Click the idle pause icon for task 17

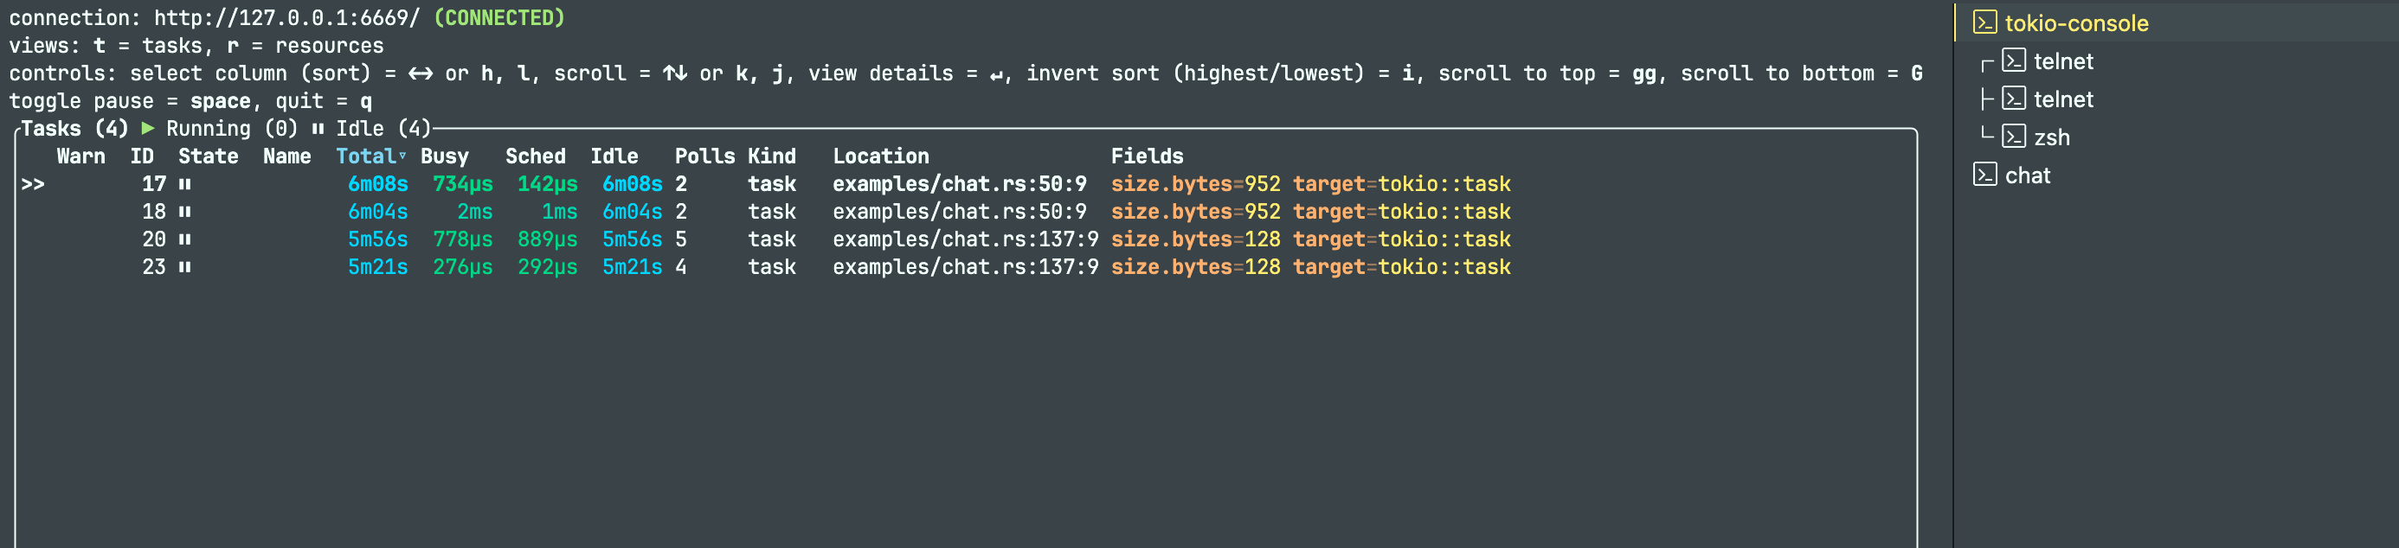click(x=184, y=184)
